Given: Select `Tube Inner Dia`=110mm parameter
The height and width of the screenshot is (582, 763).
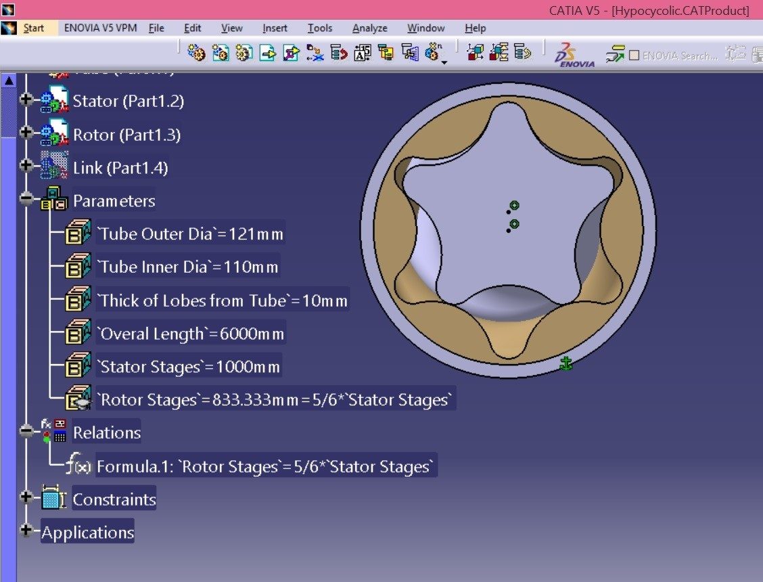Looking at the screenshot, I should (188, 267).
